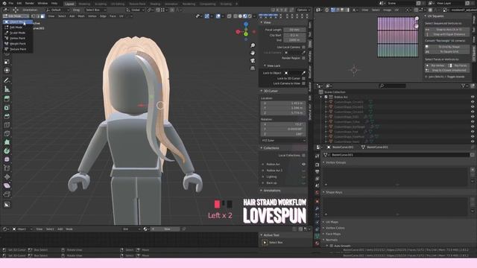Viewport: 477px width, 268px height.
Task: Select the Annotate pencil tool
Action: (7, 80)
